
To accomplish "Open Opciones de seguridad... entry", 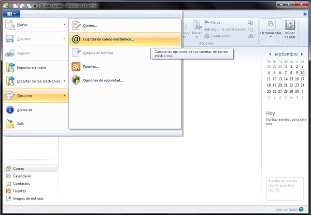I will [125, 80].
